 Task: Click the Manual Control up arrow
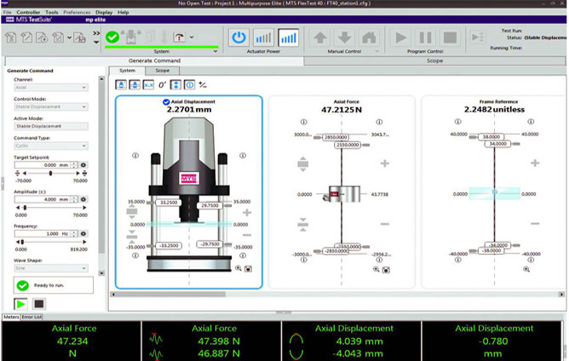320,37
